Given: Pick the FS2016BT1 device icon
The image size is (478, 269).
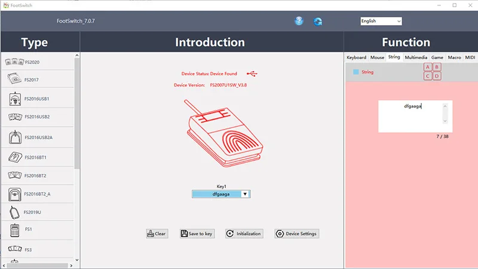Looking at the screenshot, I should coord(14,157).
